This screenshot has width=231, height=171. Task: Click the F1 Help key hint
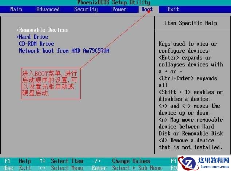18,161
